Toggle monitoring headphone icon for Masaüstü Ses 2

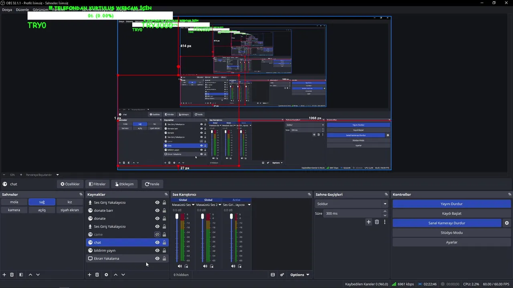(x=212, y=266)
